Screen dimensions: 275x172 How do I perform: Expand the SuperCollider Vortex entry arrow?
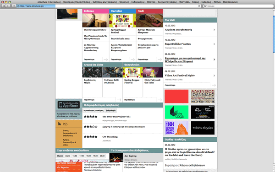coord(214,44)
